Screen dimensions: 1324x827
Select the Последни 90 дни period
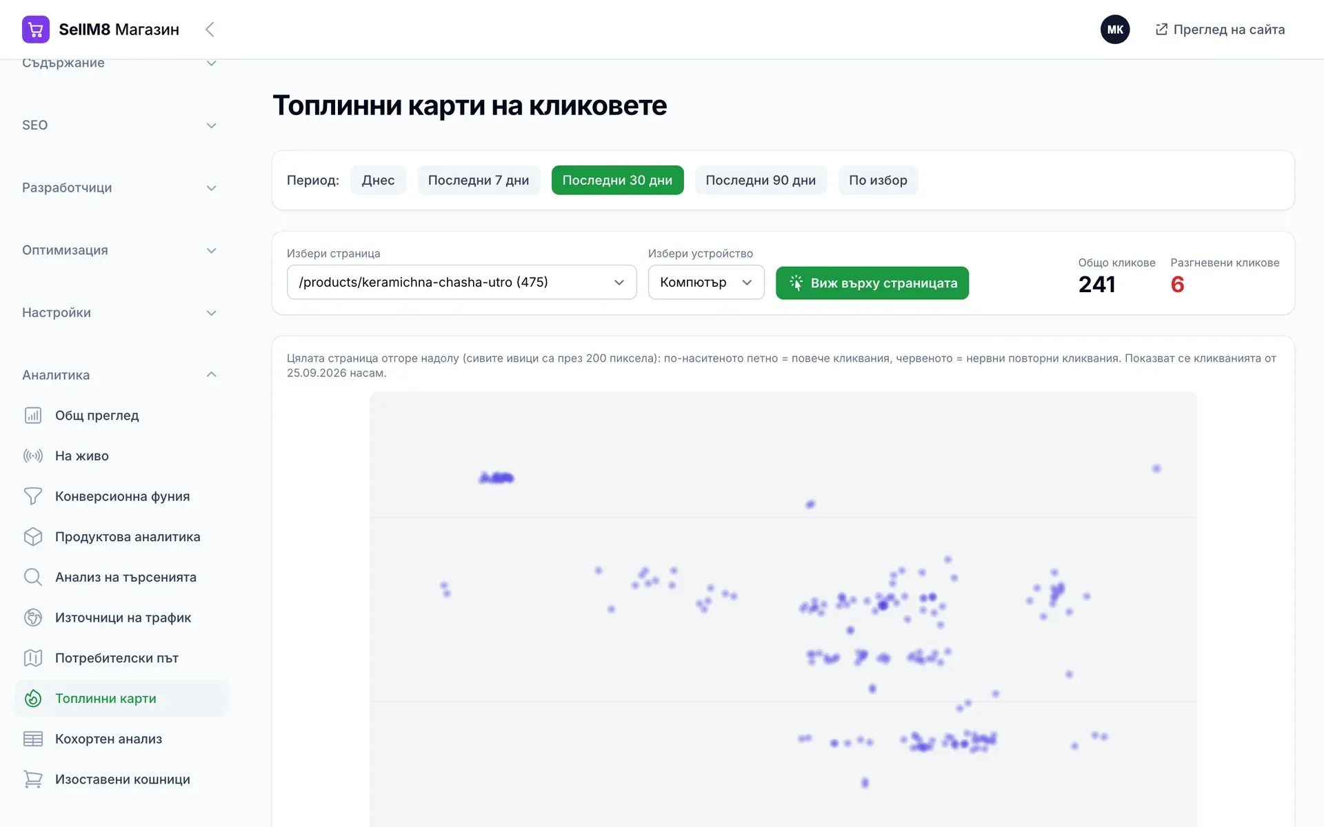[x=761, y=181]
